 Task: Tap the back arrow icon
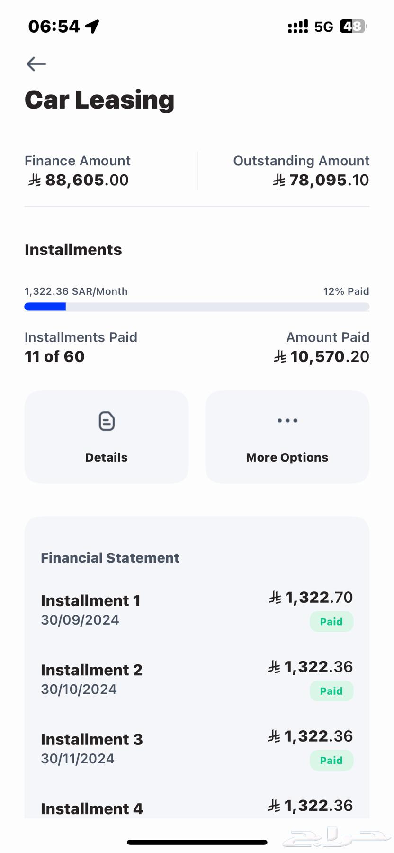pos(36,64)
